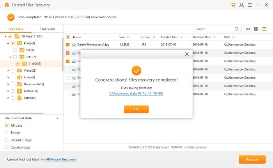This screenshot has width=273, height=168.
Task: Select the Cunstomized date option
Action: [7, 147]
